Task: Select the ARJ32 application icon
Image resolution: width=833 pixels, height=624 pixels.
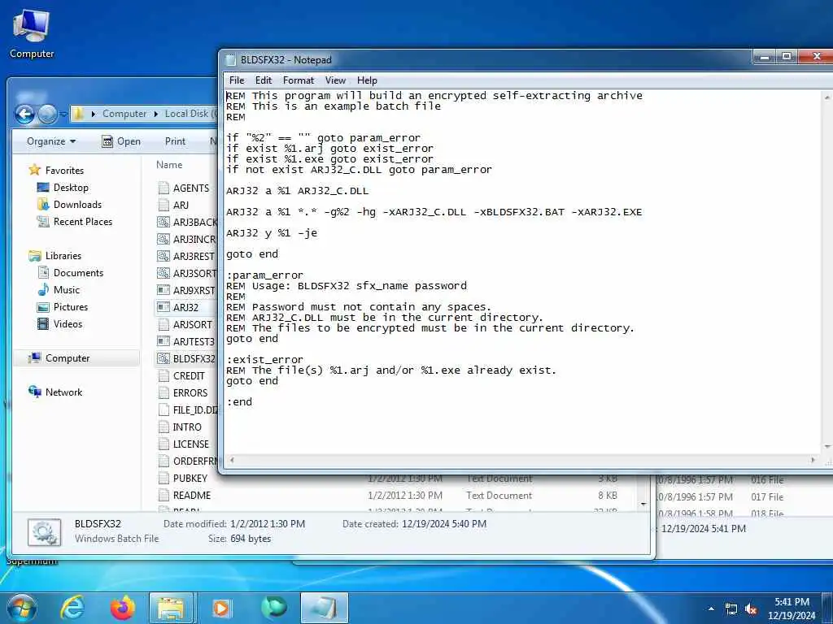Action: [x=164, y=307]
